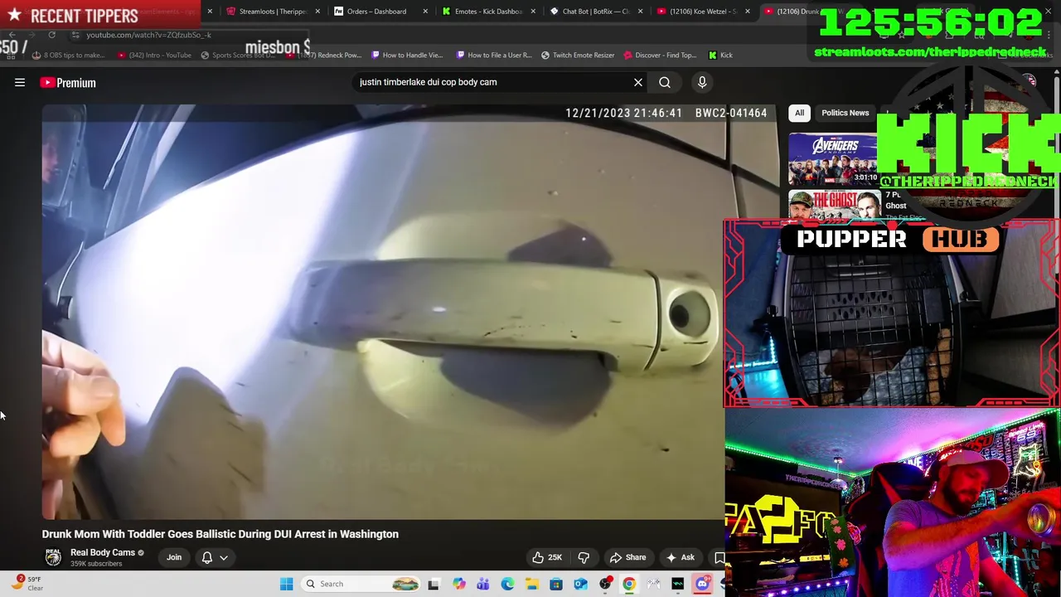1061x597 pixels.
Task: Close the Emotes Kick Dashboard tab
Action: coord(533,12)
